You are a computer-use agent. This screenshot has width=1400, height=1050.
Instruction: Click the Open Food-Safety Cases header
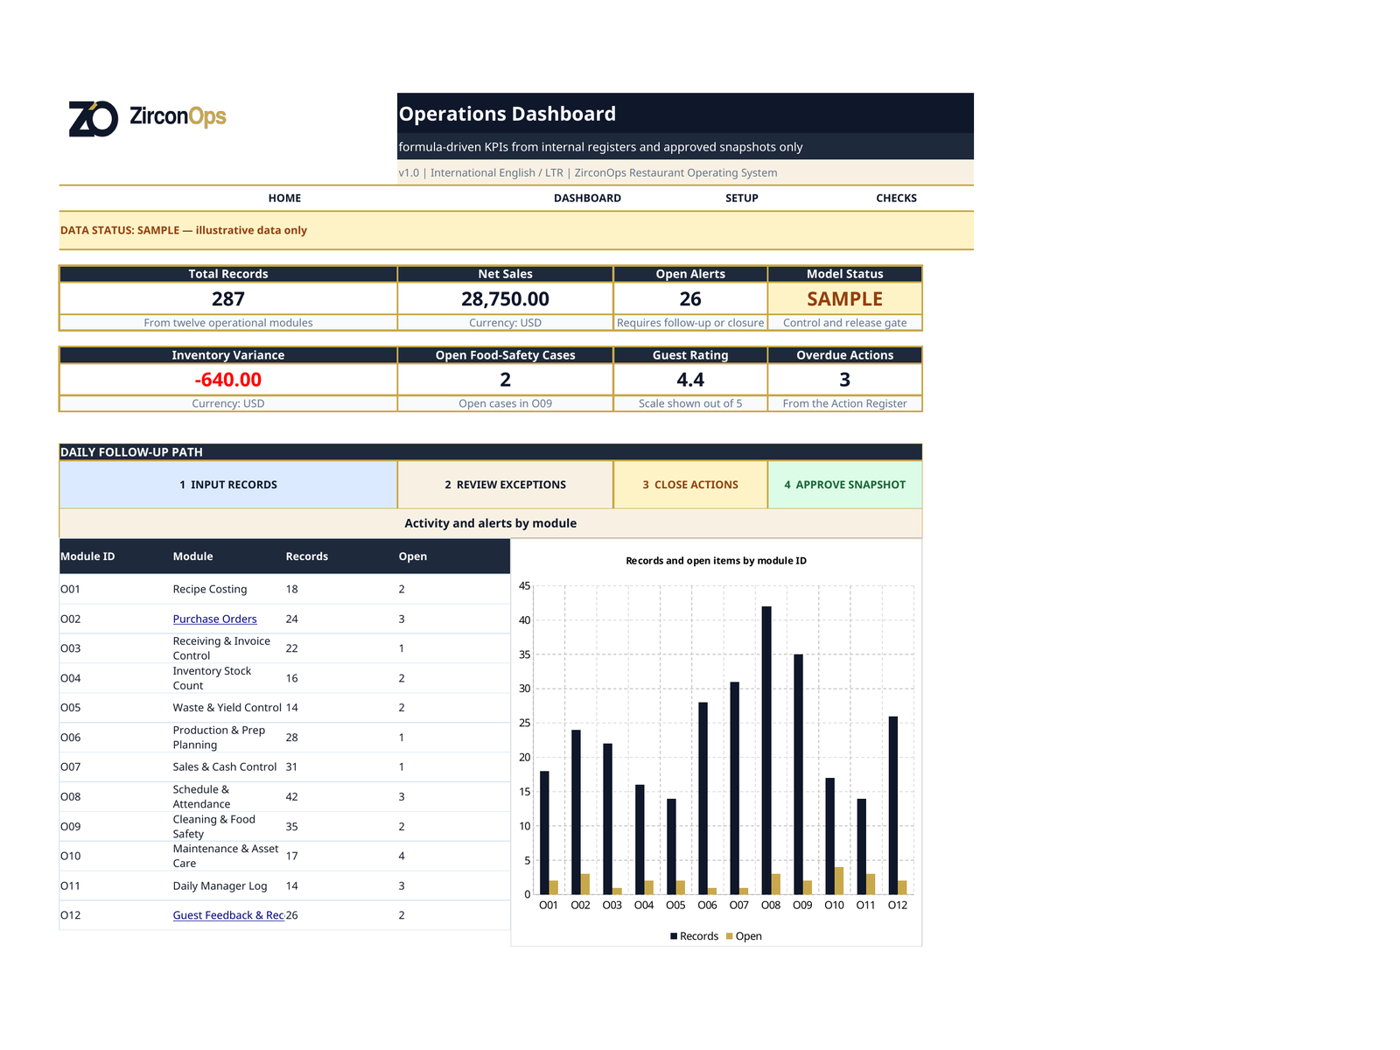(505, 355)
